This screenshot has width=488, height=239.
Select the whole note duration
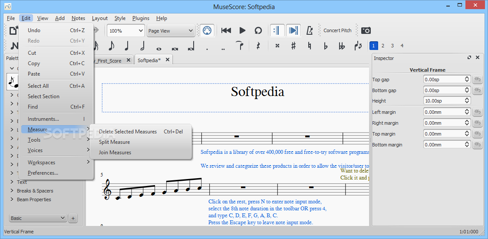159,49
